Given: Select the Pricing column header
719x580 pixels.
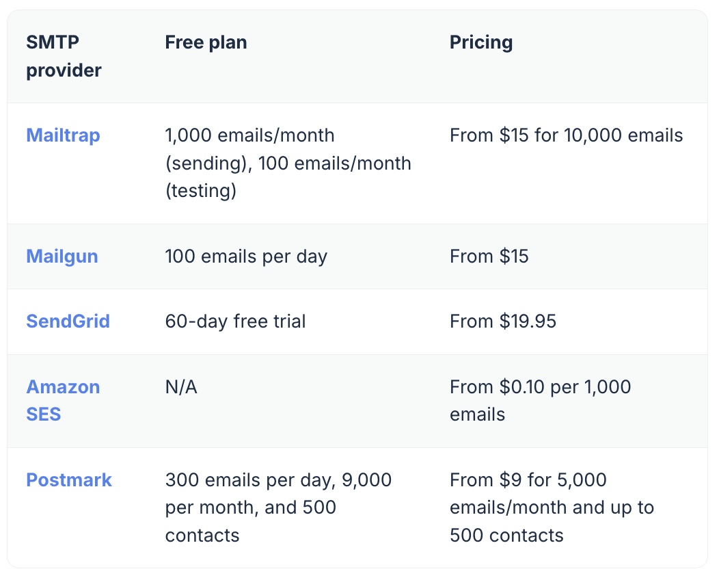Looking at the screenshot, I should pos(481,42).
